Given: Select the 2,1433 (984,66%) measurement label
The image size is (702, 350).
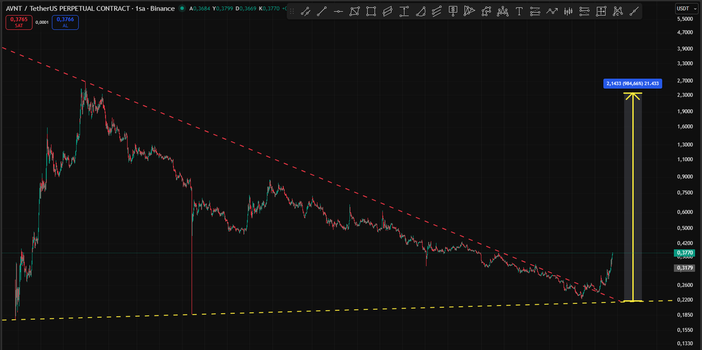Looking at the screenshot, I should (632, 84).
